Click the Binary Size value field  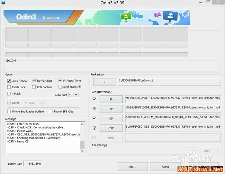(32, 164)
